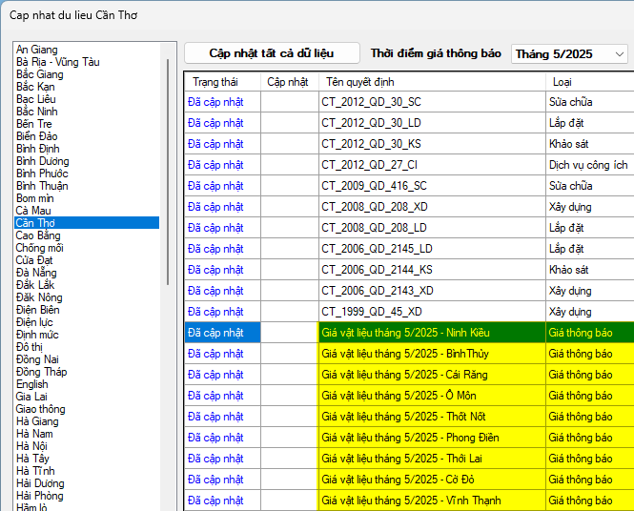Click 'Giá vật liệu tháng 5/2025 - Bình Thủy'
Screen dimensions: 634x511
(x=432, y=354)
